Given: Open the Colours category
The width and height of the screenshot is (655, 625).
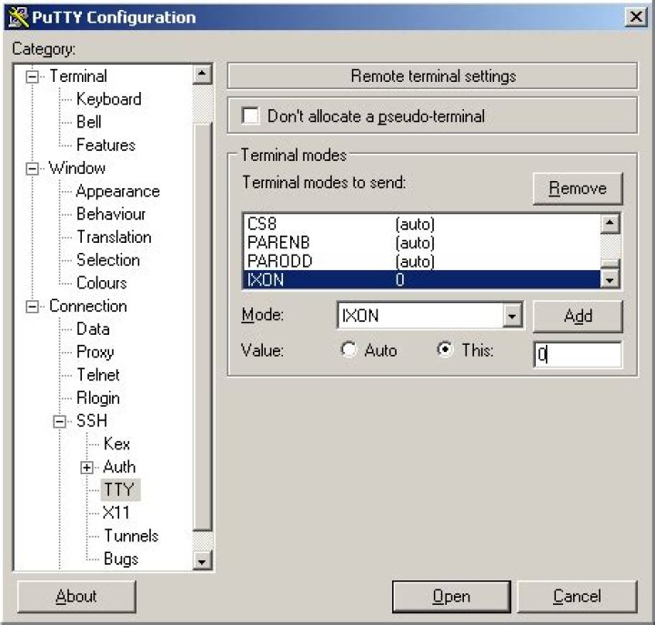Looking at the screenshot, I should [102, 283].
